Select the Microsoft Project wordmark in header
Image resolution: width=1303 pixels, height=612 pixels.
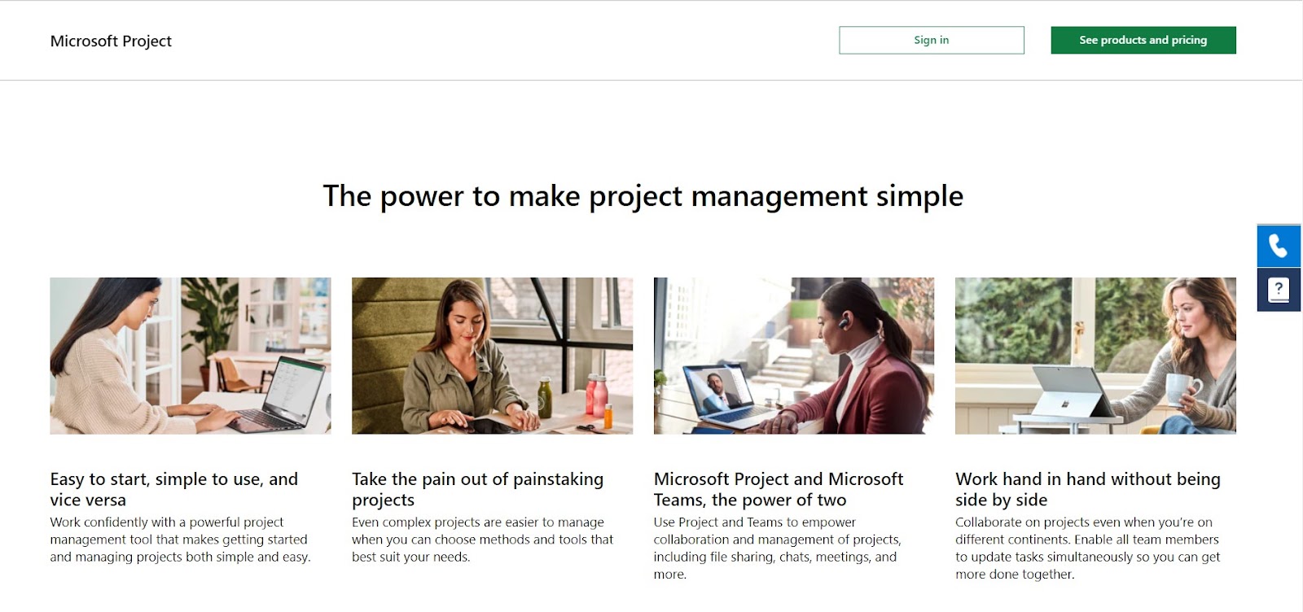[x=111, y=40]
